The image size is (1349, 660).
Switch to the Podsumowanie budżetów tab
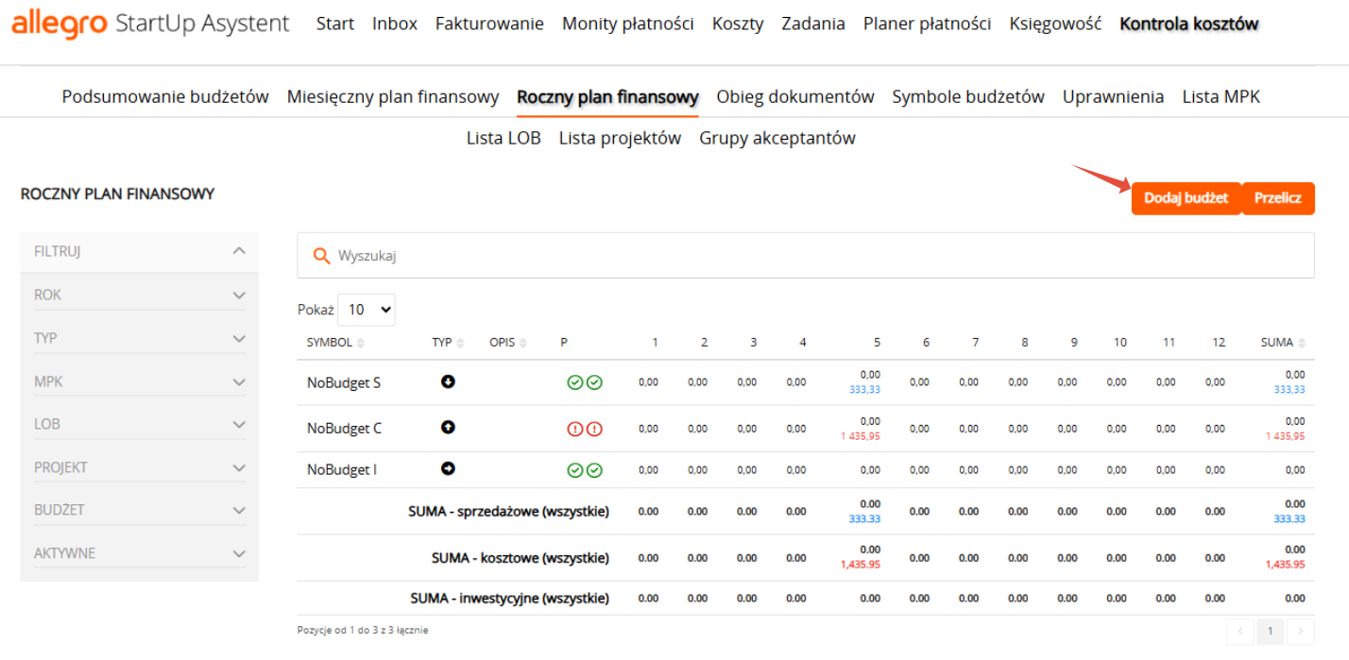click(x=165, y=96)
